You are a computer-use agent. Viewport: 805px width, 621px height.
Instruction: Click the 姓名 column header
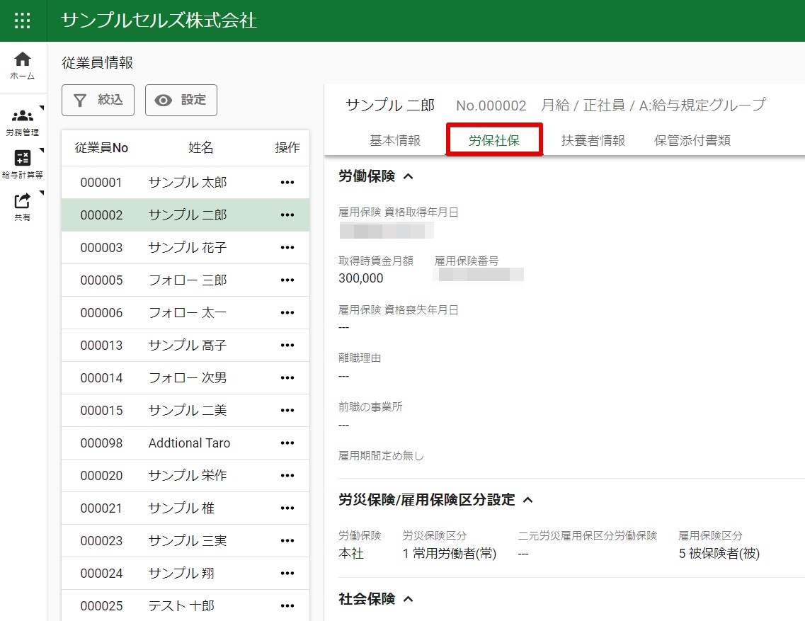tap(200, 148)
